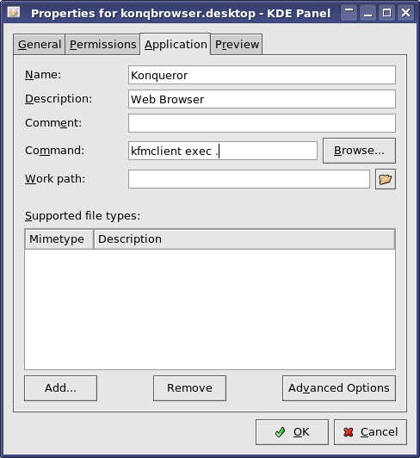Minimize the Properties dialog window

pyautogui.click(x=368, y=13)
